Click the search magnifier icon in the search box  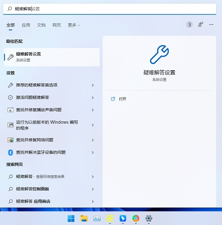coord(10,9)
